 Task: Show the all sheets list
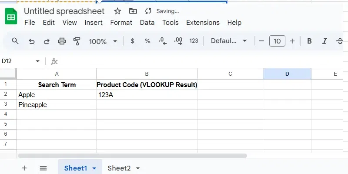pos(43,168)
